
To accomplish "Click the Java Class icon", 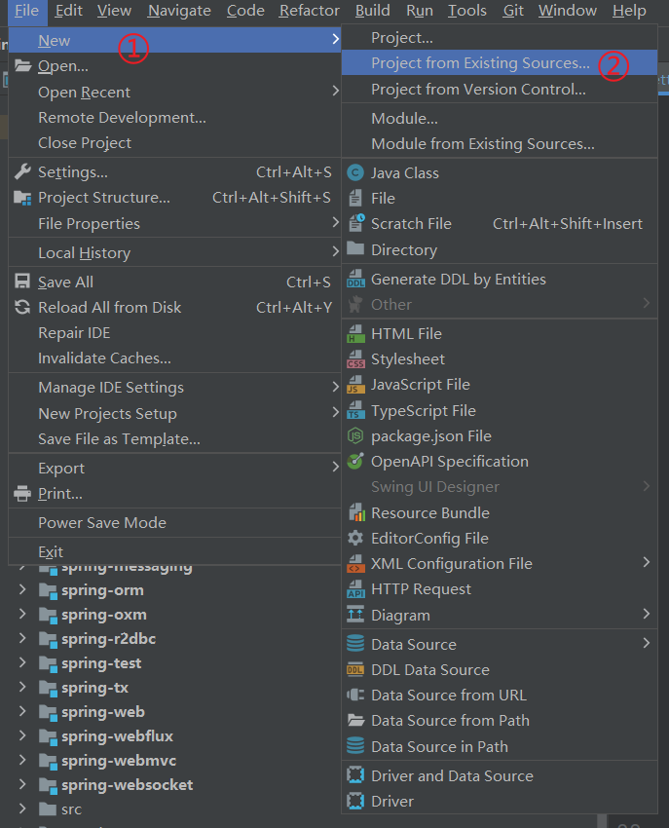I will pyautogui.click(x=355, y=172).
